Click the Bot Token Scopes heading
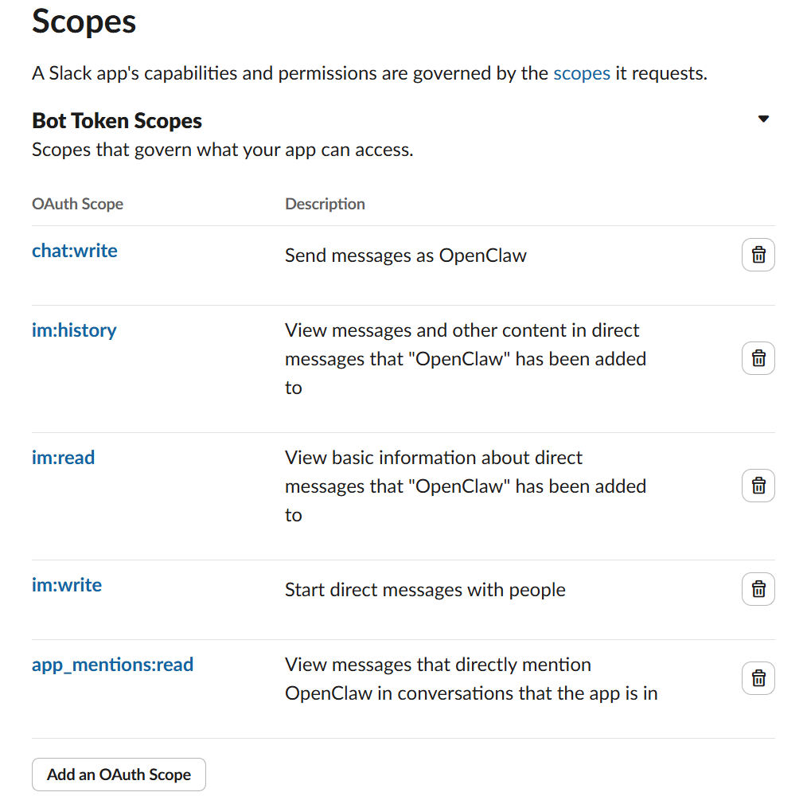 (x=117, y=121)
